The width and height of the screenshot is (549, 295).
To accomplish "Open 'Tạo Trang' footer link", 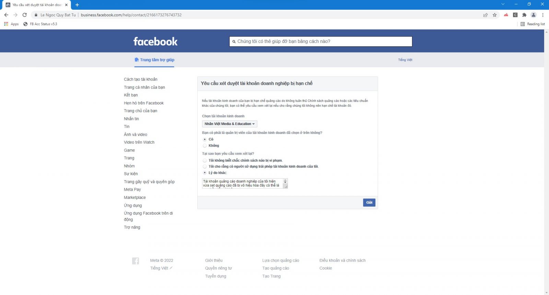I will coord(271,276).
